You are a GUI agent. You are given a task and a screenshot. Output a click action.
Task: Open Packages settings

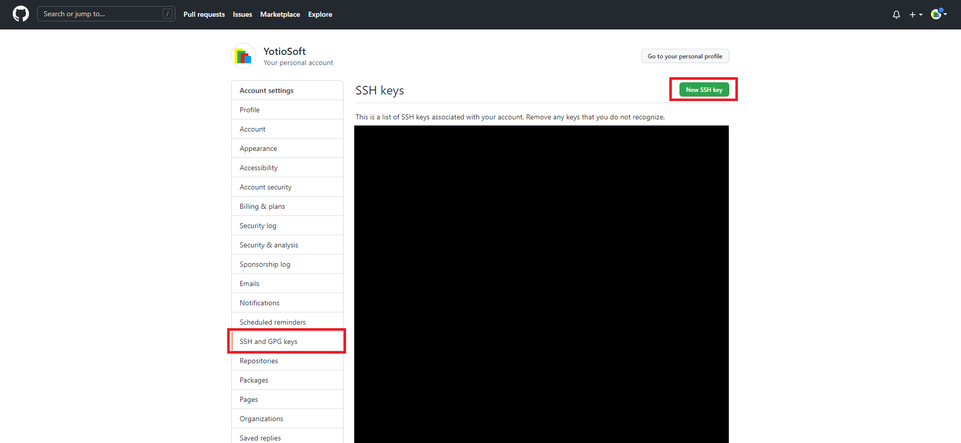287,380
